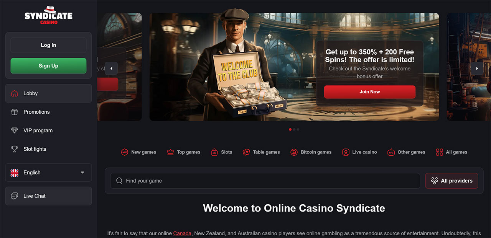Click the Slot fights trophy icon
Image resolution: width=491 pixels, height=238 pixels.
point(15,149)
